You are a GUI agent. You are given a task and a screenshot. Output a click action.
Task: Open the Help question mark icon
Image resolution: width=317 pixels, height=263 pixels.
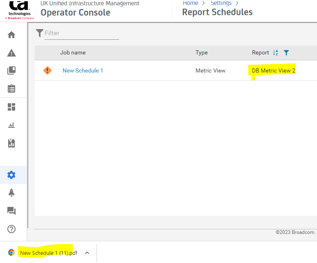tap(11, 229)
